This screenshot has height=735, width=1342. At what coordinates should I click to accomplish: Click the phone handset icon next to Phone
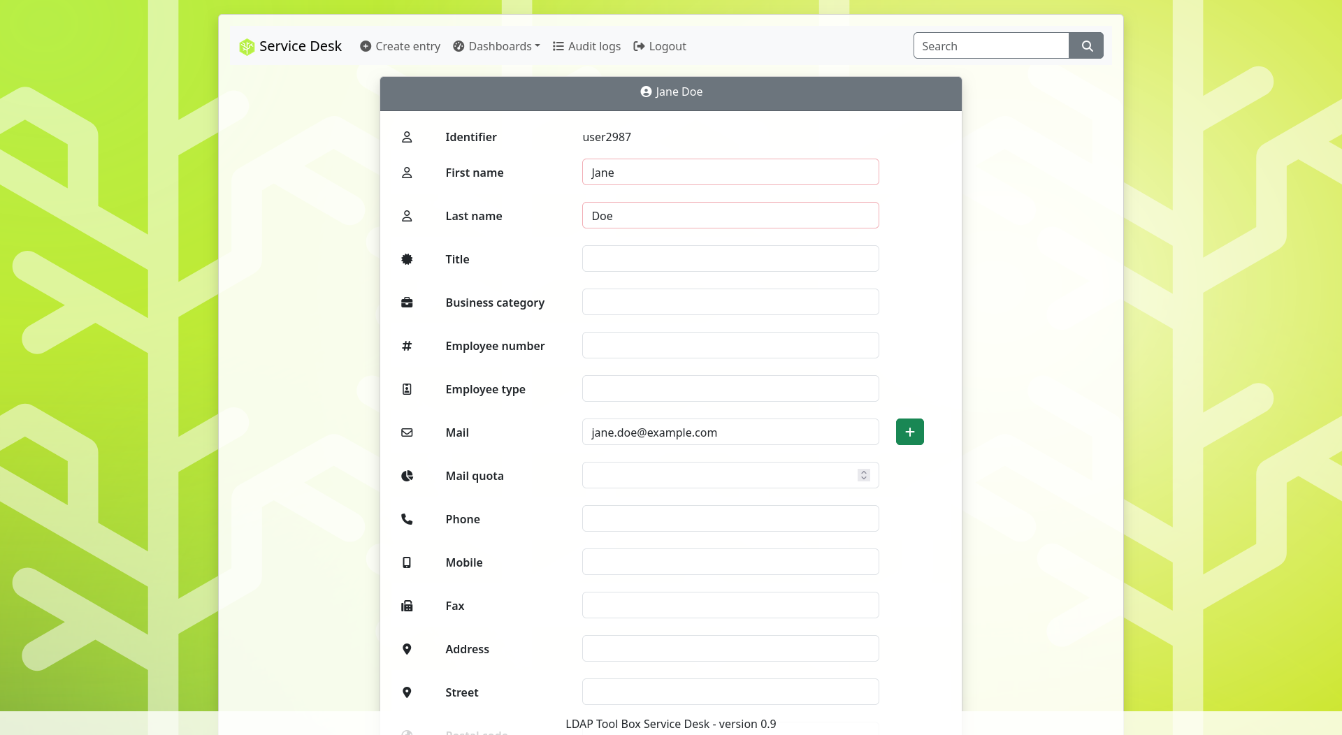pos(407,519)
